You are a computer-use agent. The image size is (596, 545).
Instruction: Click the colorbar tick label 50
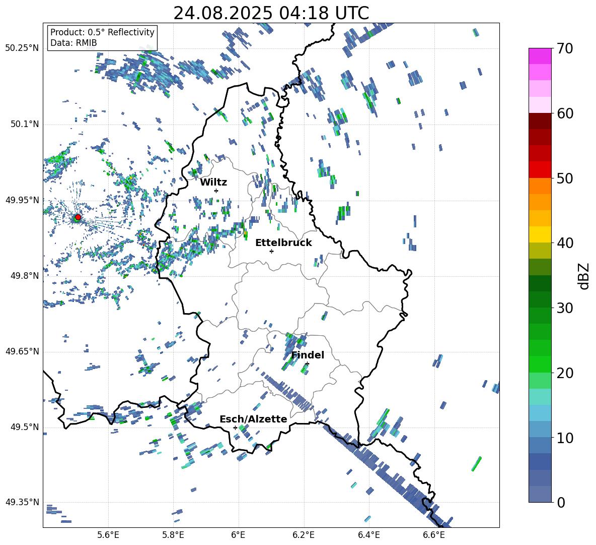point(565,178)
